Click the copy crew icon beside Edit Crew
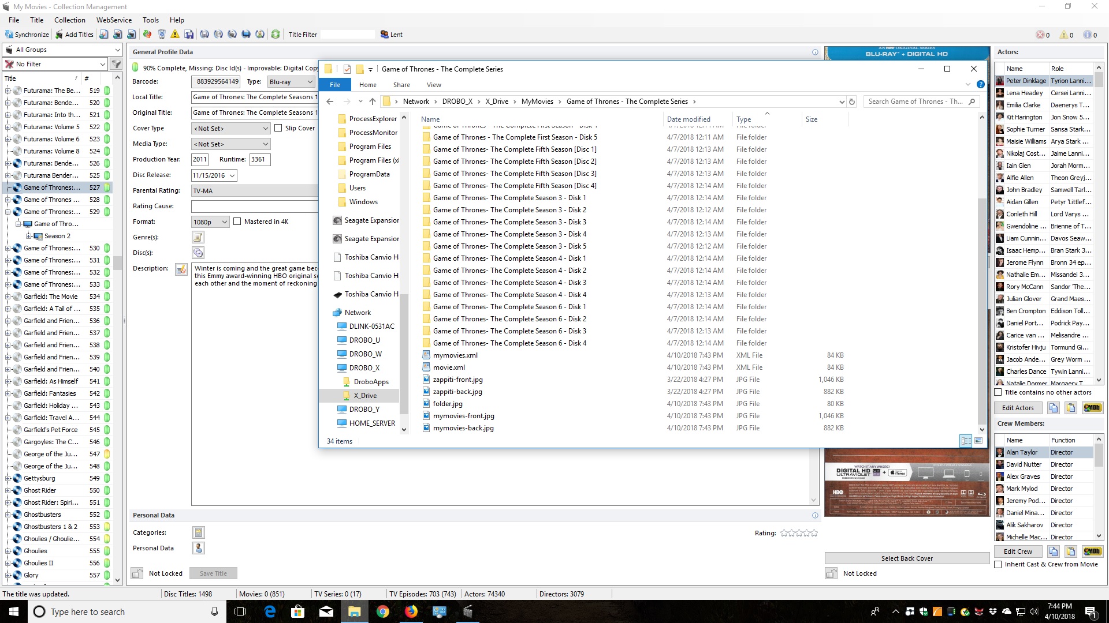Screen dimensions: 1109x623 [x=1054, y=551]
